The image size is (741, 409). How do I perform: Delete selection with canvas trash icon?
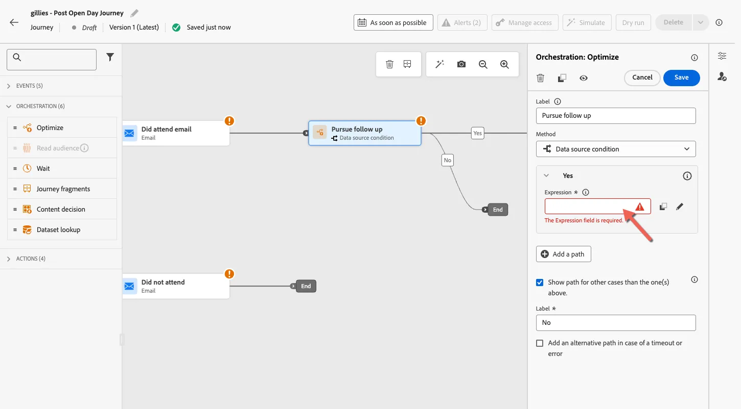click(389, 64)
